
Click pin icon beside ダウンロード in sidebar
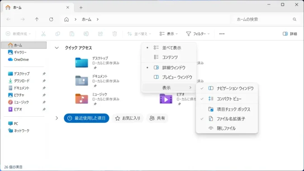44,81
